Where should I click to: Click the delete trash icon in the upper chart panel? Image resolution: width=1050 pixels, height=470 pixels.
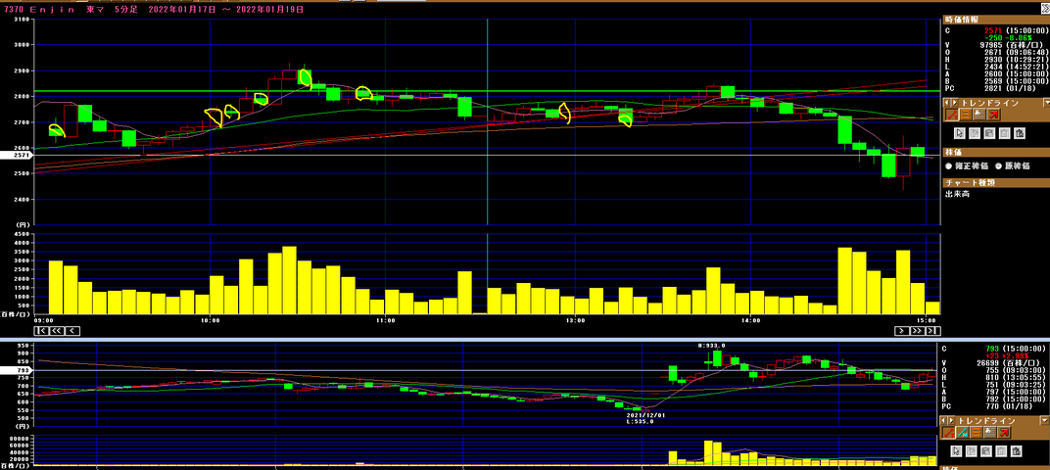click(1005, 133)
